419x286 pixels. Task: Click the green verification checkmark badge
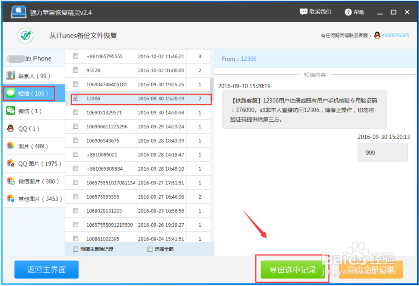pyautogui.click(x=25, y=36)
